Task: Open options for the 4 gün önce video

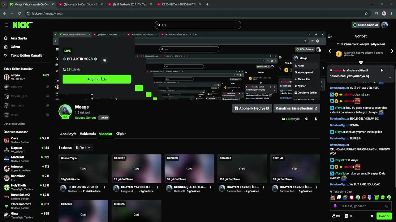Action: (264, 187)
